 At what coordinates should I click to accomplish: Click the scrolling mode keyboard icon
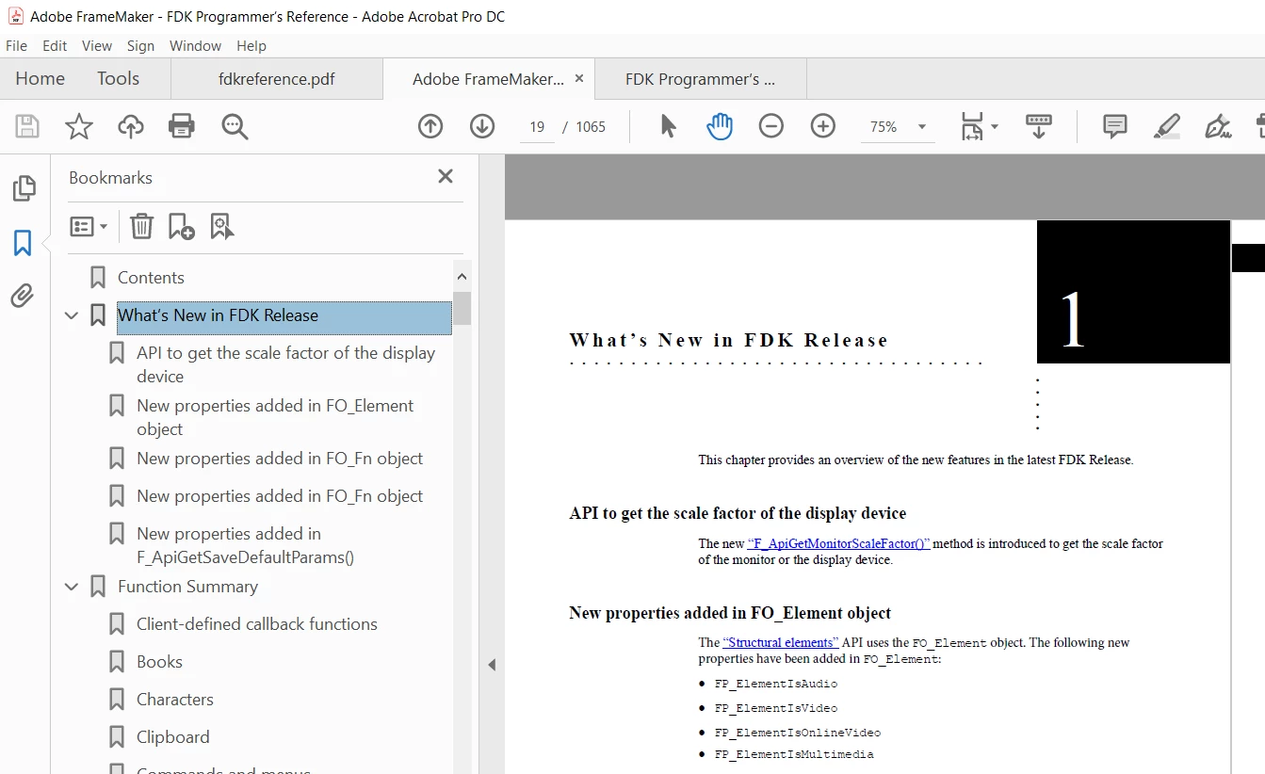click(1039, 126)
